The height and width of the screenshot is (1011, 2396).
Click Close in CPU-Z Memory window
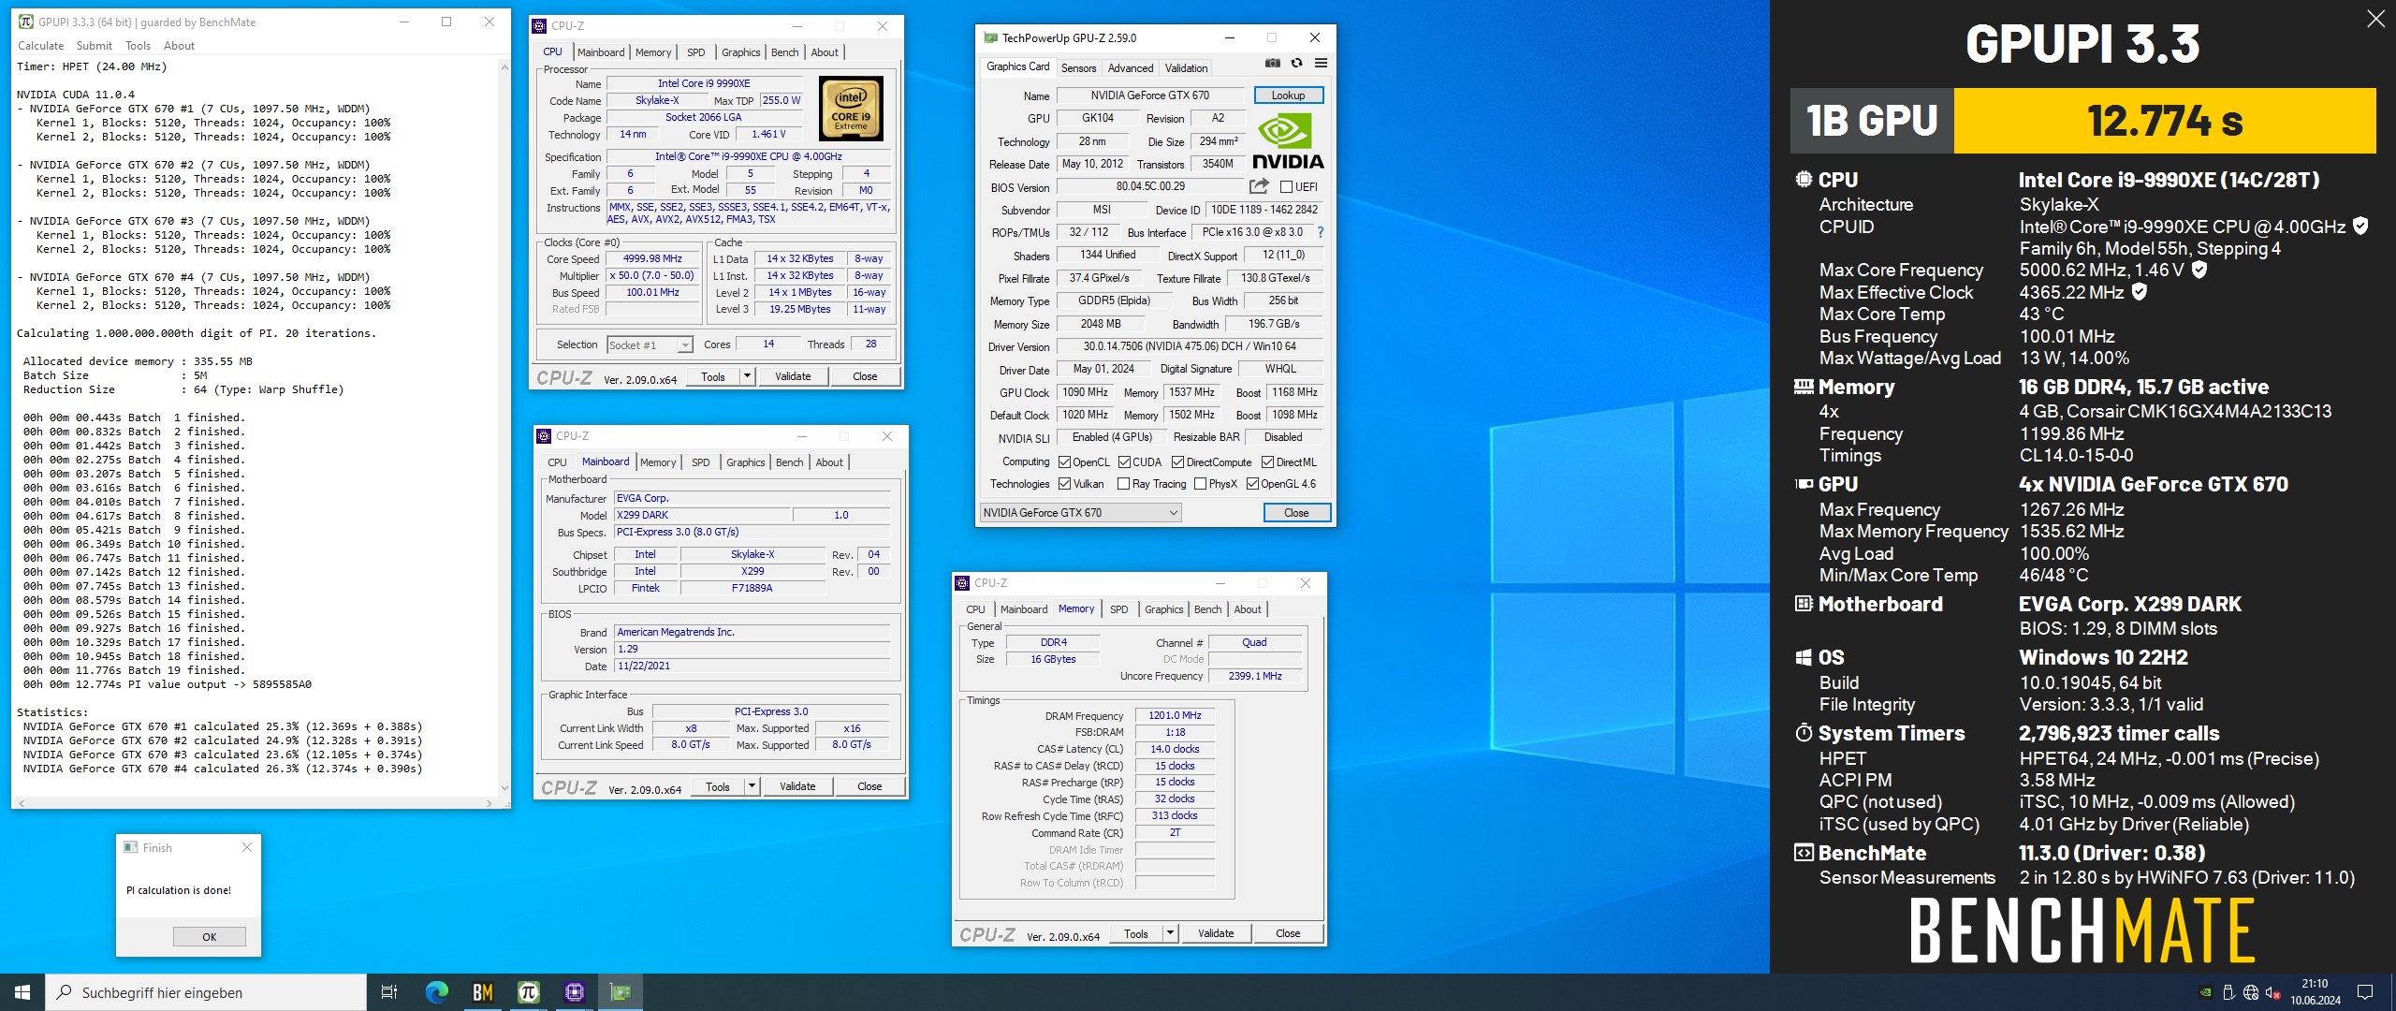tap(1288, 933)
